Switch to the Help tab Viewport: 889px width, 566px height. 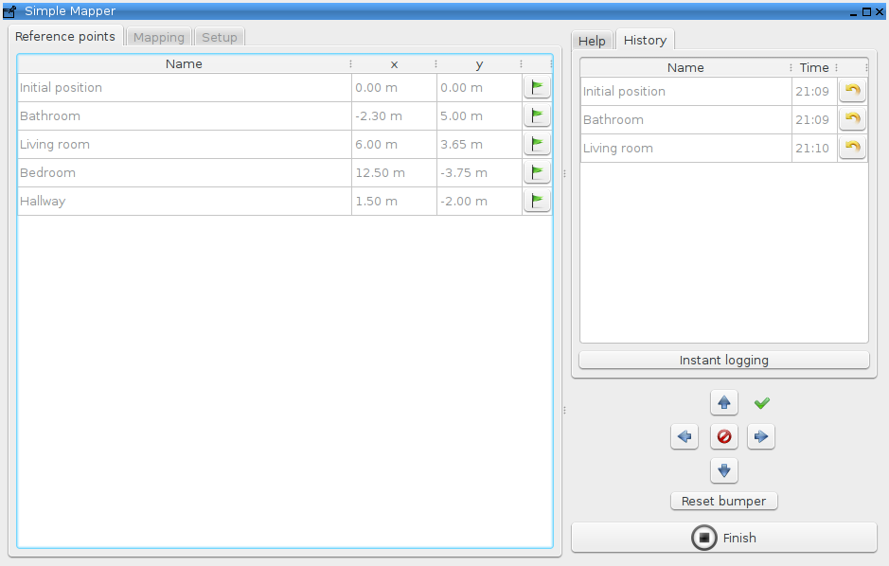tap(592, 41)
